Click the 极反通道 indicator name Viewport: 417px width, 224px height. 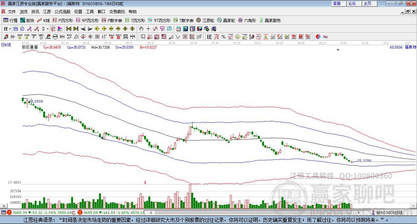pyautogui.click(x=30, y=47)
